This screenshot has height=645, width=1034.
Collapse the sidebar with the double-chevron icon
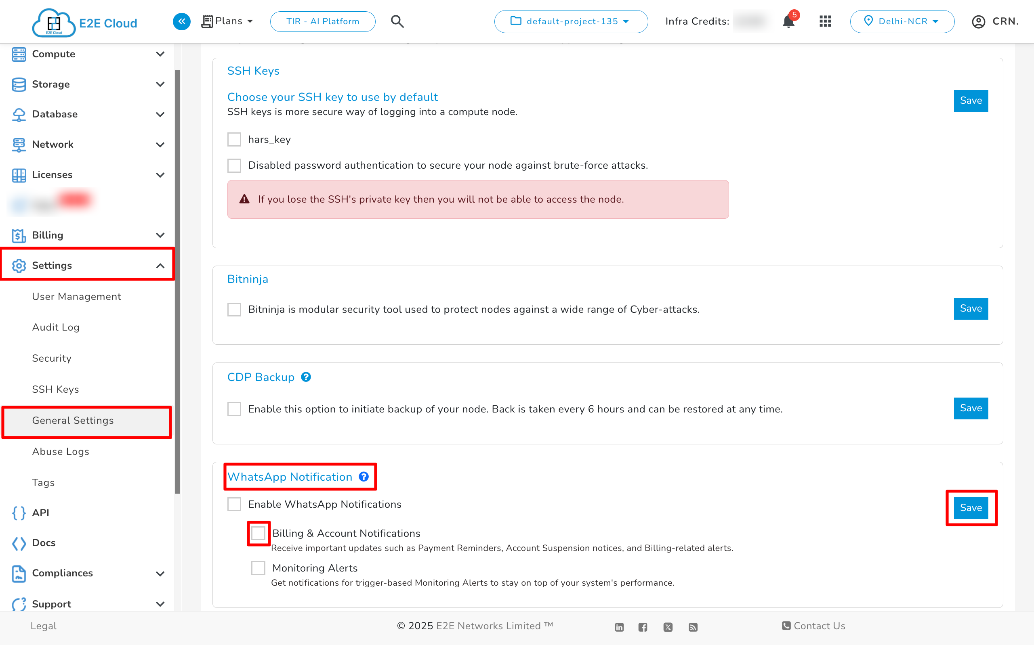181,21
